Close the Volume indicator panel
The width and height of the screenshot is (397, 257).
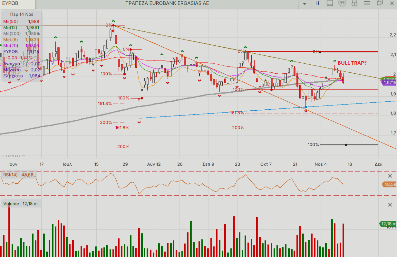click(x=390, y=205)
